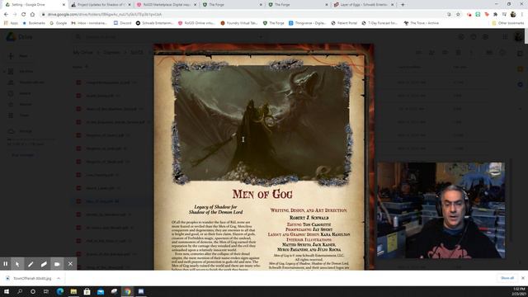Viewport: 528px width, 297px height.
Task: Click Show all downloads
Action: 507,278
